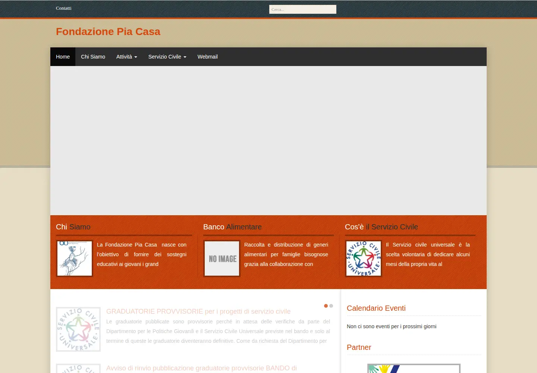Click the Calendario Eventi heading
The width and height of the screenshot is (537, 373).
click(x=376, y=308)
